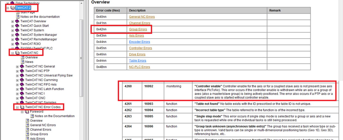
Task: Open the Group Errors link in table
Action: [138, 29]
